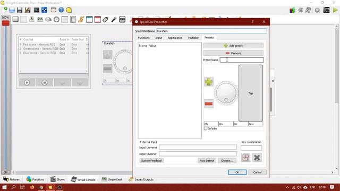Open an existing workspace file

(12, 10)
